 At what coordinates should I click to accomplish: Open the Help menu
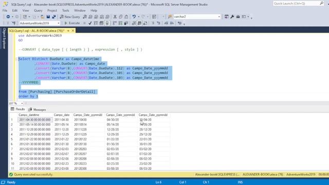coord(94,10)
